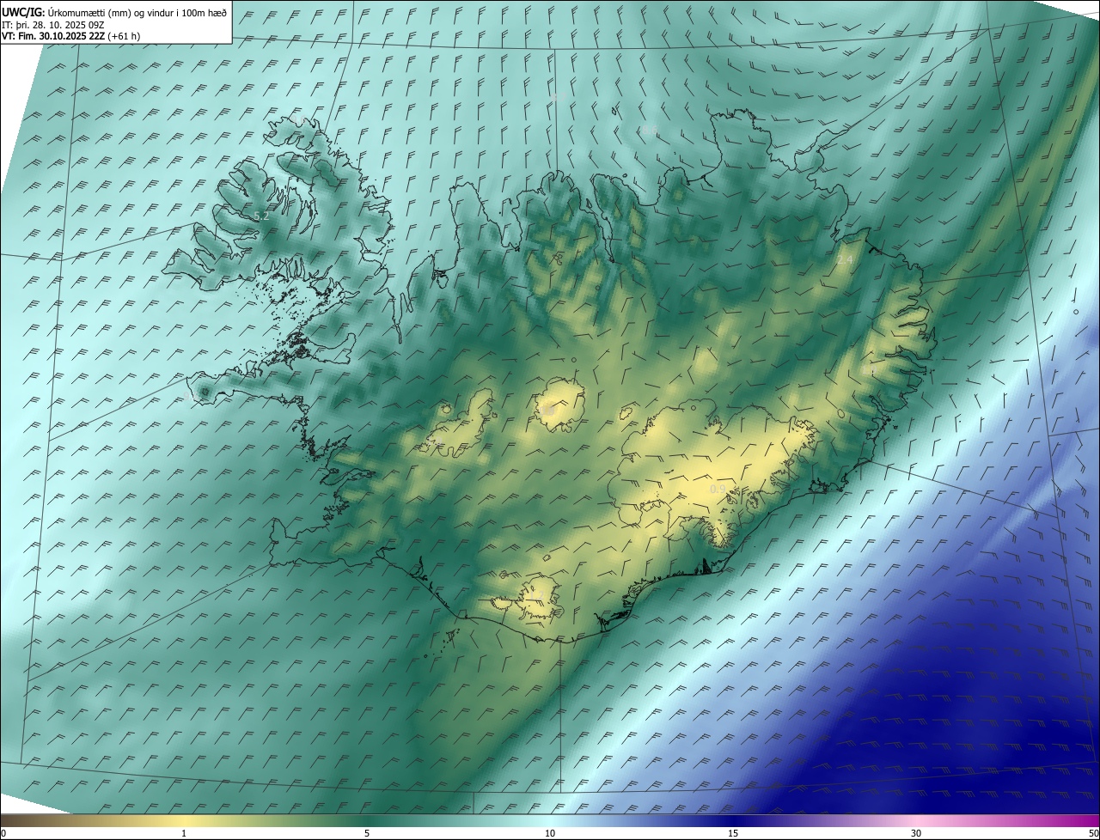Click the '0' label on the color scale

[3, 833]
